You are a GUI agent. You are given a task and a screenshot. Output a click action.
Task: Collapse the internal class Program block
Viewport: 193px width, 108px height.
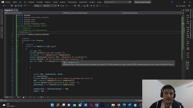click(x=17, y=40)
